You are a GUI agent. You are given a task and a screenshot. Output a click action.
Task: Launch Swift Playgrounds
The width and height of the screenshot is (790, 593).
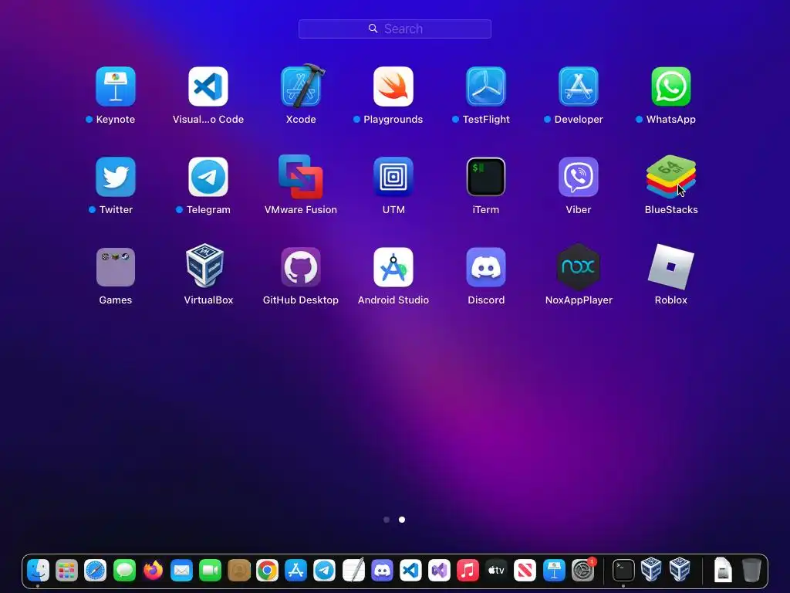pyautogui.click(x=393, y=86)
